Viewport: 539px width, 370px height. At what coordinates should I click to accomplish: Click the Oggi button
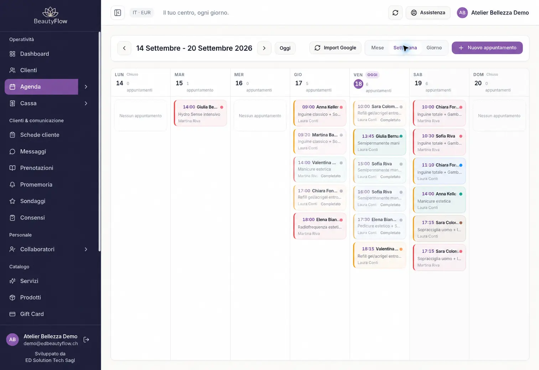(285, 48)
